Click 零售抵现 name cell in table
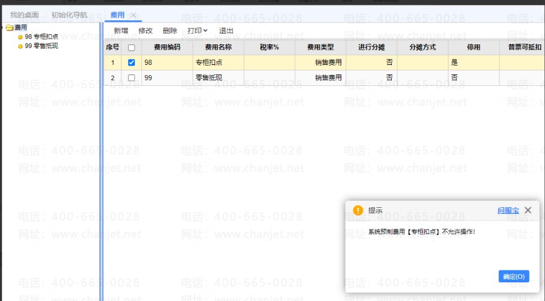Image resolution: width=545 pixels, height=301 pixels. pos(218,78)
